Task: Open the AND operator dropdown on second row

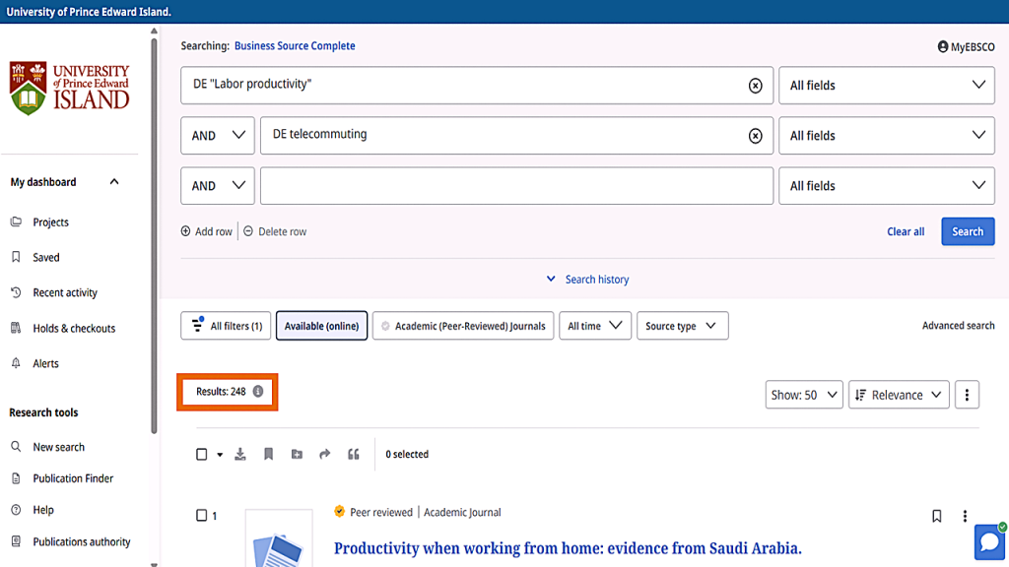Action: (x=218, y=136)
